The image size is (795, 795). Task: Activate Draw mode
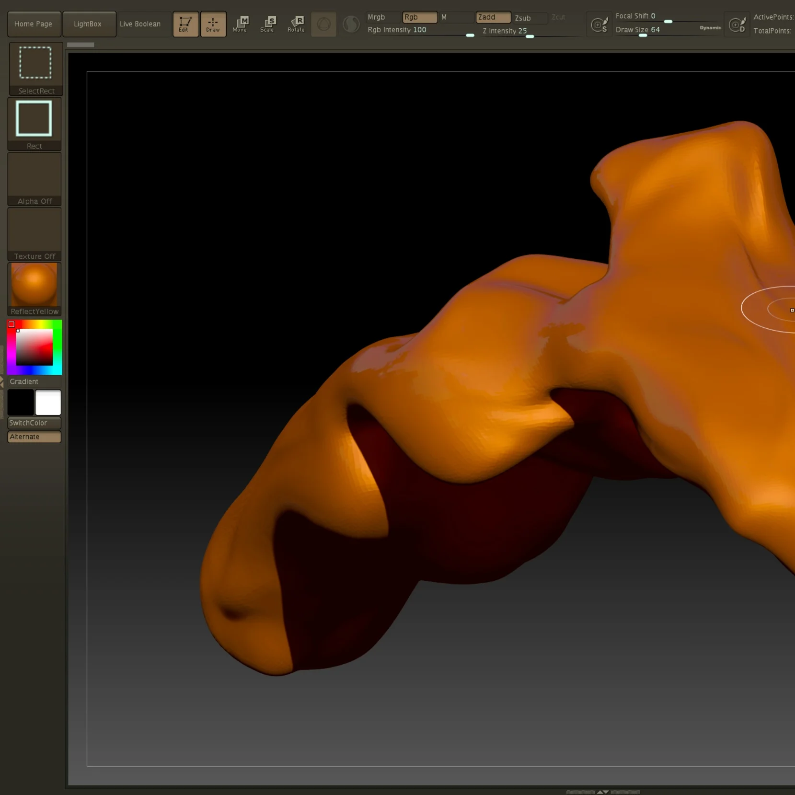pos(213,24)
